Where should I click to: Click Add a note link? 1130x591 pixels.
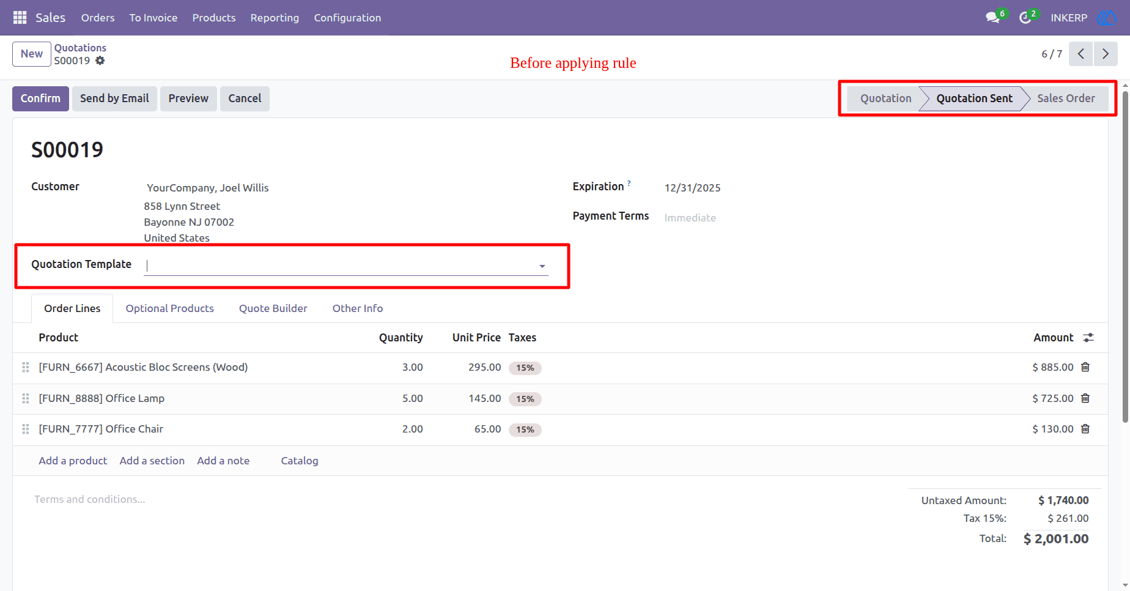223,461
